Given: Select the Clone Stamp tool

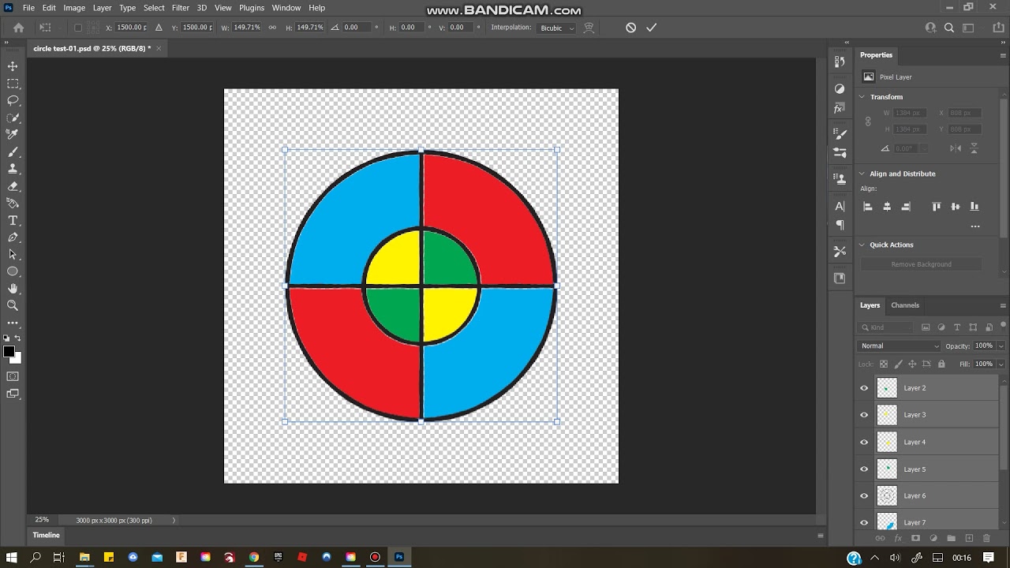Looking at the screenshot, I should [13, 169].
